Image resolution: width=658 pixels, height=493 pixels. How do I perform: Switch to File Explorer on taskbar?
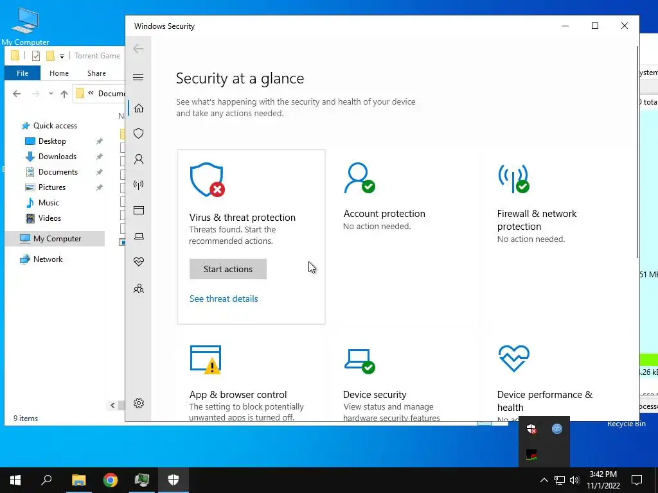[x=78, y=480]
